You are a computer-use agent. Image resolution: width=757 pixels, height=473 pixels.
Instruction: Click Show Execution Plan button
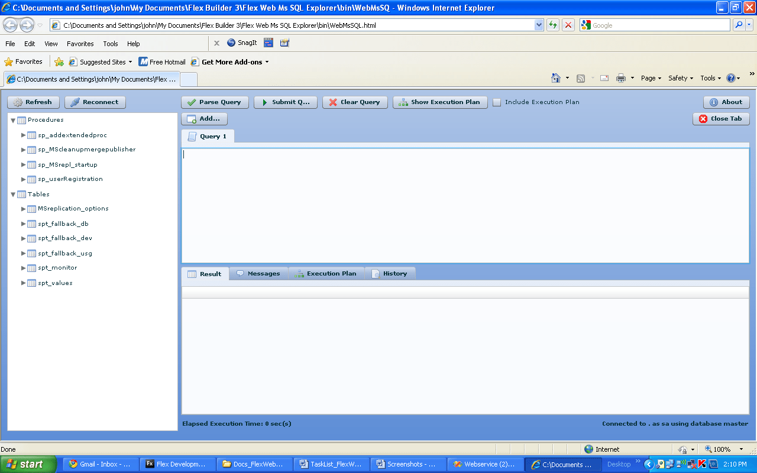[440, 102]
